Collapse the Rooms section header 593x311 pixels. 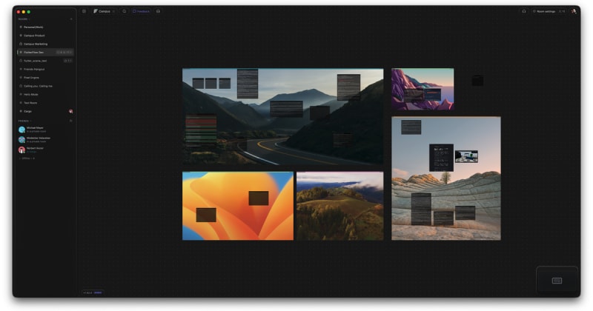click(24, 19)
